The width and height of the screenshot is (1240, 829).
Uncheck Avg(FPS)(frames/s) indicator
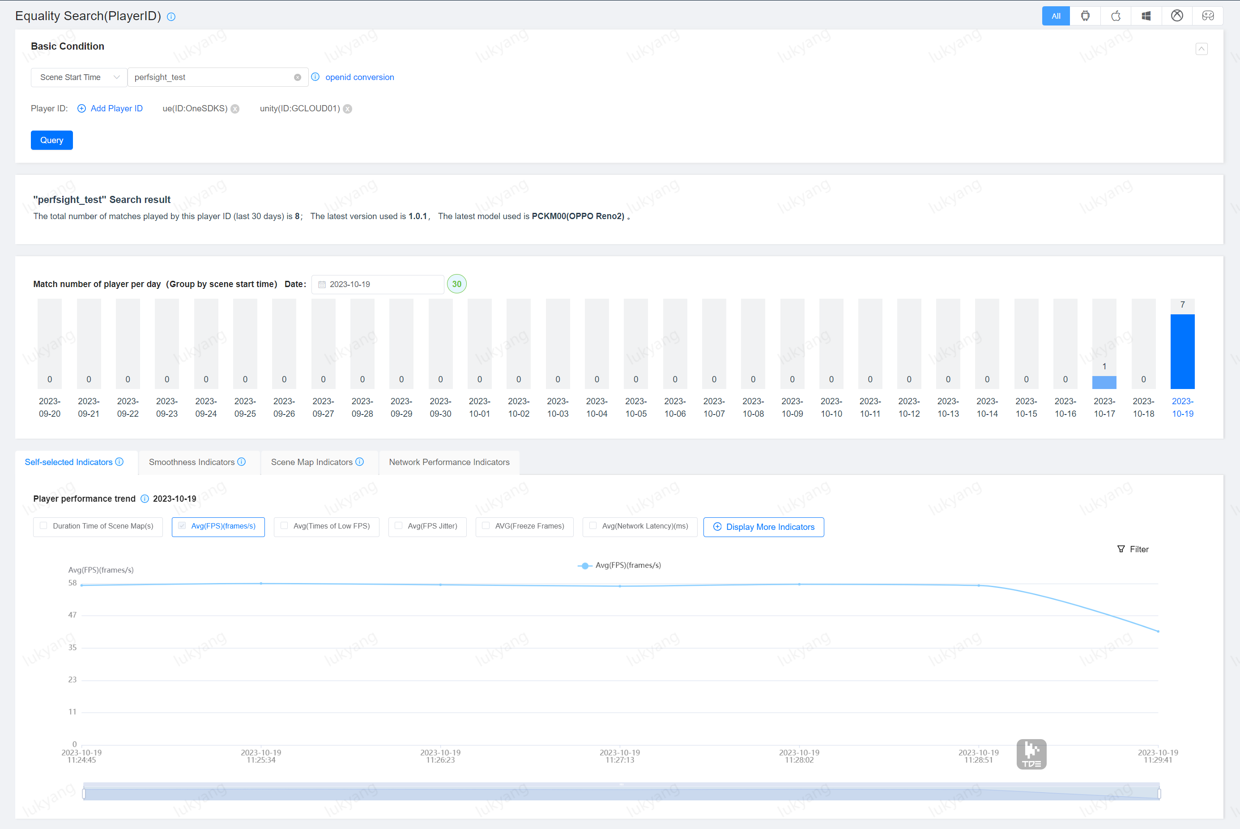[182, 526]
